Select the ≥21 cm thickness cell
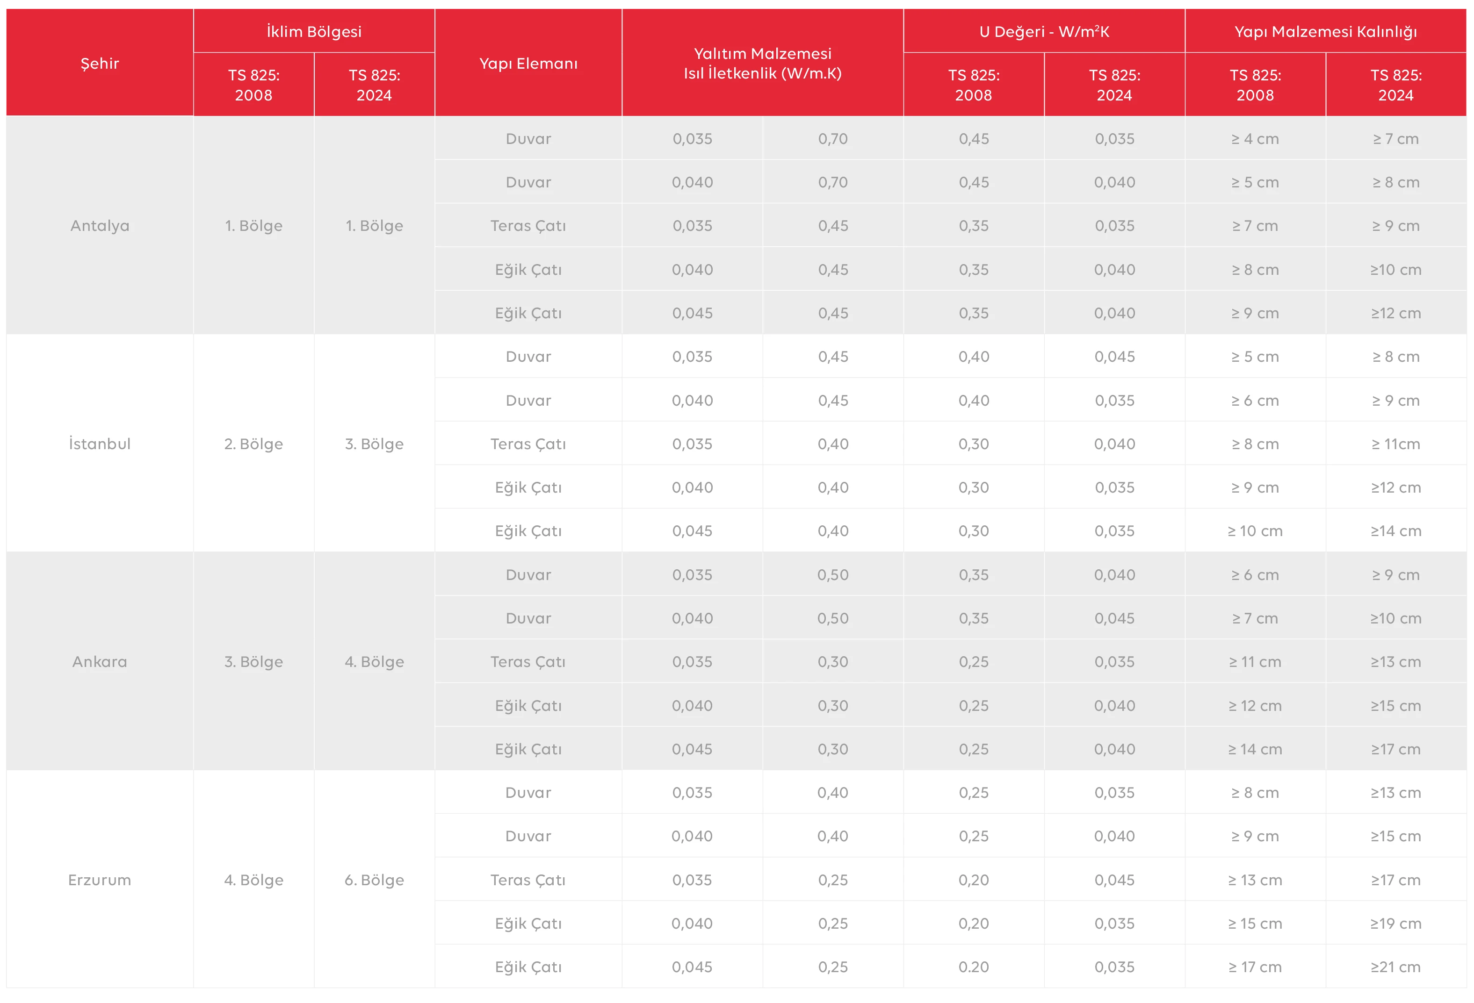The image size is (1474, 1003). tap(1395, 967)
